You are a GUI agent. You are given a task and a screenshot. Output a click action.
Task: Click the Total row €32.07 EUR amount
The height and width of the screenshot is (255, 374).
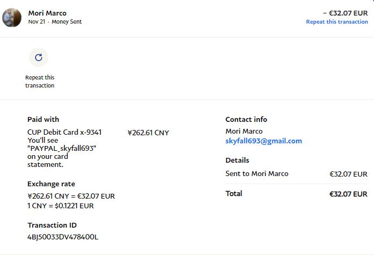tap(348, 194)
